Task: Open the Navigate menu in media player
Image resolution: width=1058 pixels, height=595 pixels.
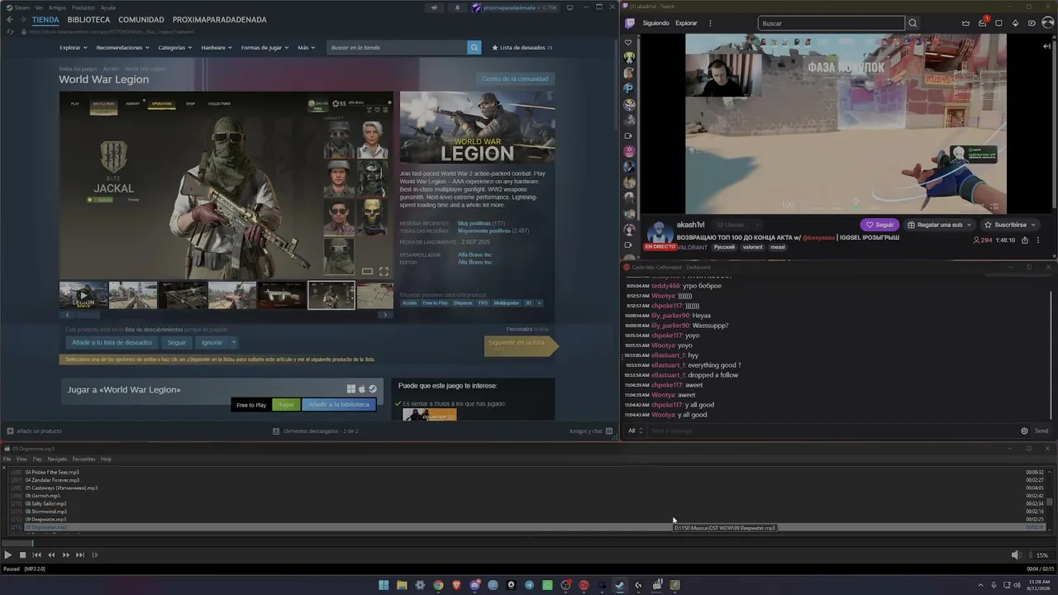Action: pos(57,459)
